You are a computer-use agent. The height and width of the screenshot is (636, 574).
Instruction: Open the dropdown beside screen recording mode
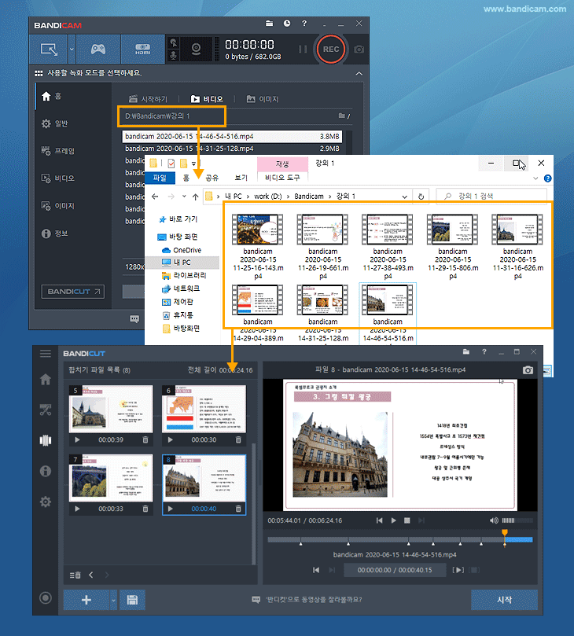click(72, 49)
